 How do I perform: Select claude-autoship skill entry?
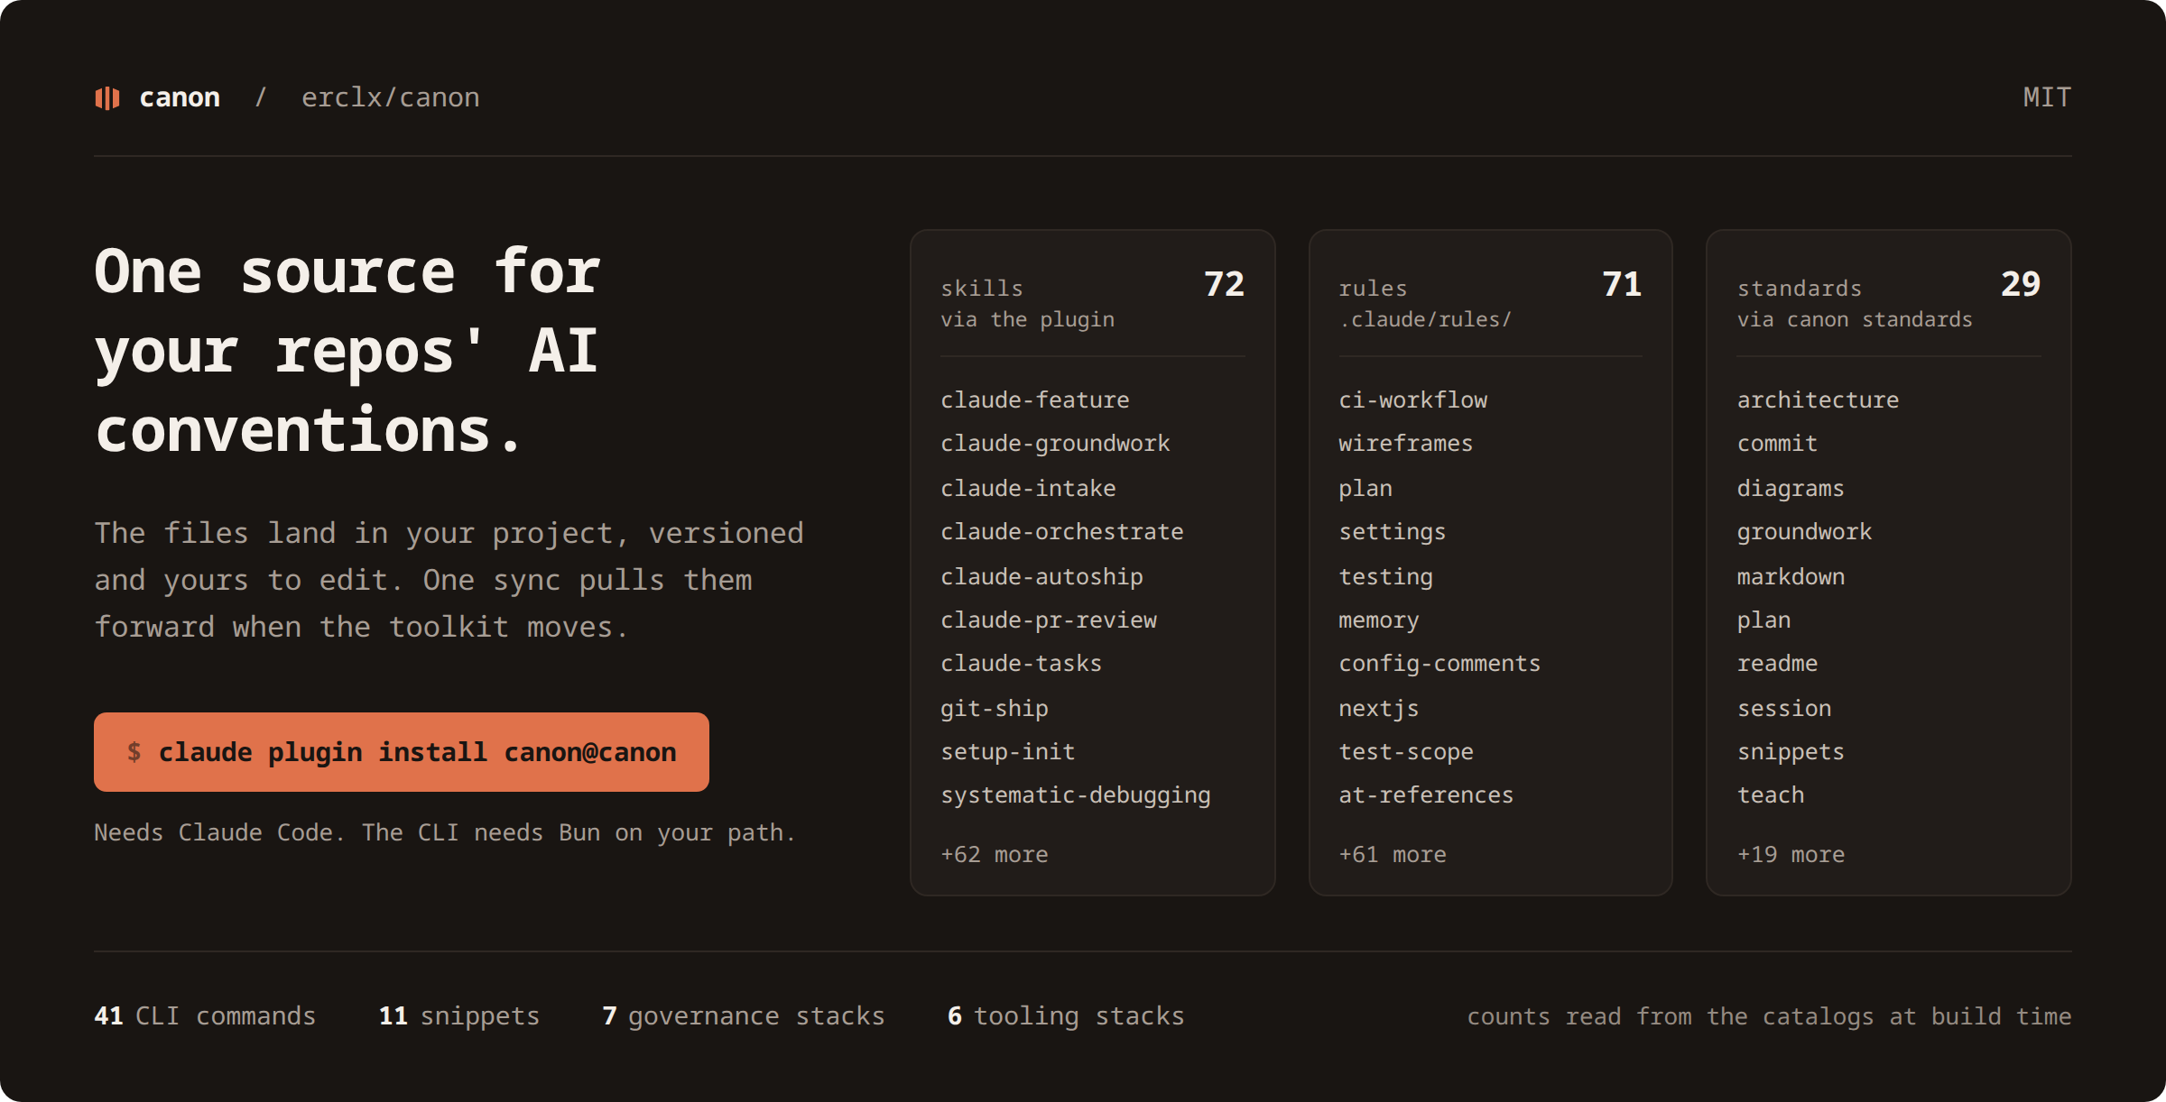coord(1041,576)
